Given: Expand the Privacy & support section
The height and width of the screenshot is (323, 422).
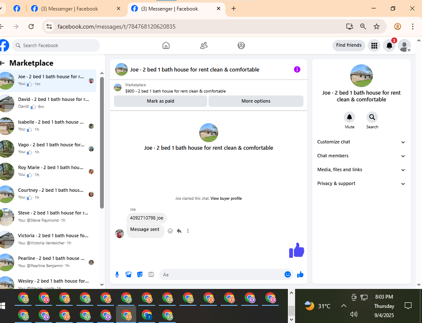Looking at the screenshot, I should click(361, 183).
